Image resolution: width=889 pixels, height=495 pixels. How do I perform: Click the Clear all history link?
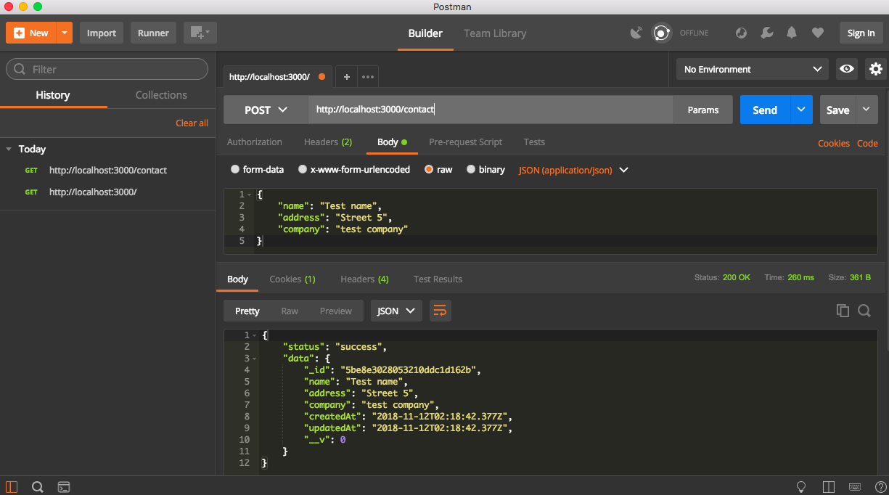[x=192, y=123]
